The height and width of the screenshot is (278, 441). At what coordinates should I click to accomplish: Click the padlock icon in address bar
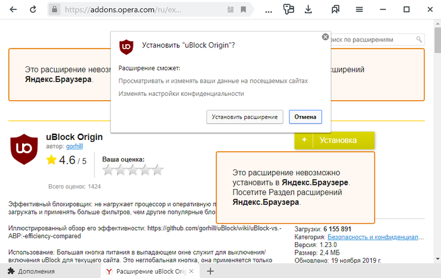click(55, 9)
